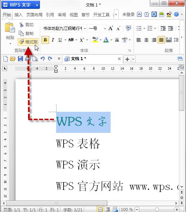Switch to the 视图 ribbon tab
This screenshot has width=186, height=212.
(x=74, y=15)
